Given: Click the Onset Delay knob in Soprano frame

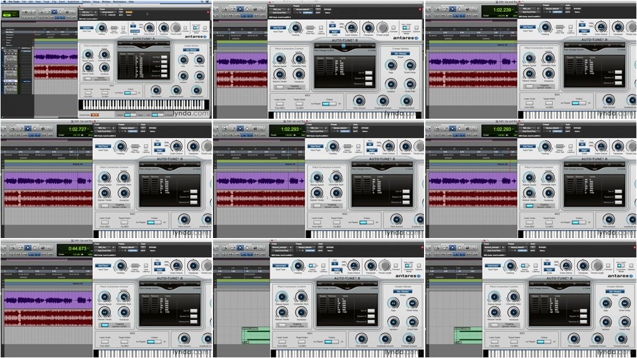Looking at the screenshot, I should (x=199, y=60).
